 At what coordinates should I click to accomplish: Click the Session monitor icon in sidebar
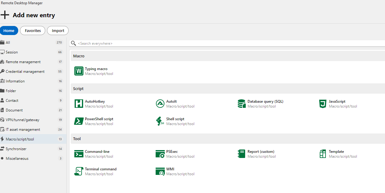click(x=2, y=52)
